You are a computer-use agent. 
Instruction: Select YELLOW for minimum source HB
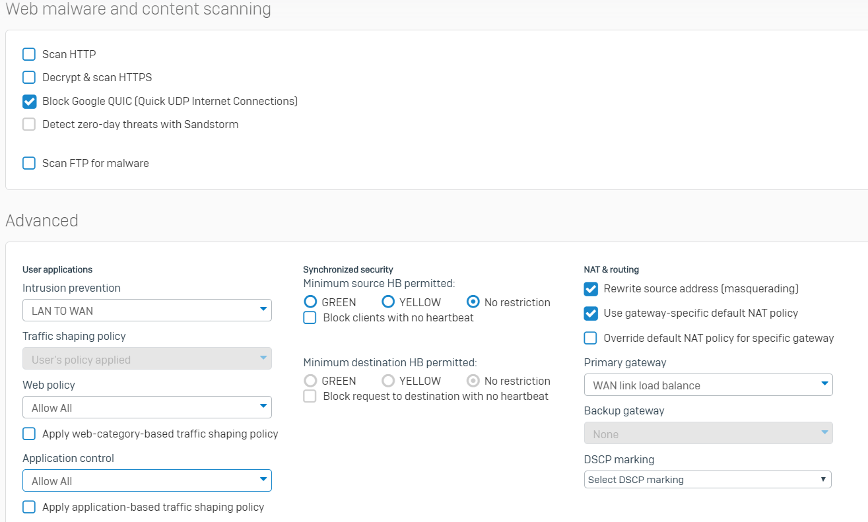[388, 302]
